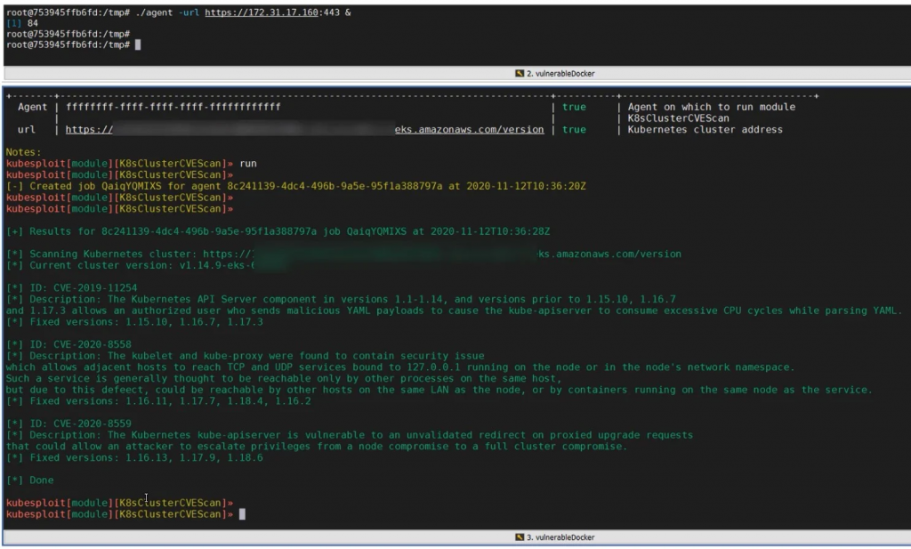This screenshot has height=549, width=911.
Task: Select the CVE-2020-8558 ID text
Action: point(93,344)
